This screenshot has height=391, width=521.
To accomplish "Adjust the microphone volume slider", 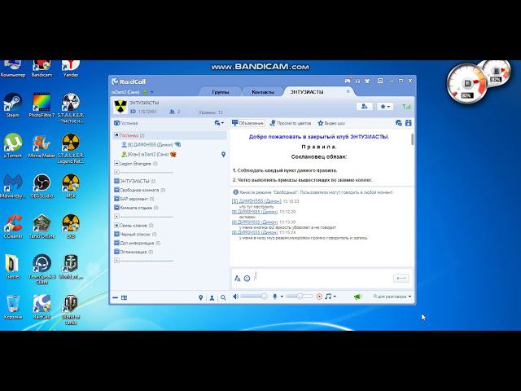I will point(300,297).
